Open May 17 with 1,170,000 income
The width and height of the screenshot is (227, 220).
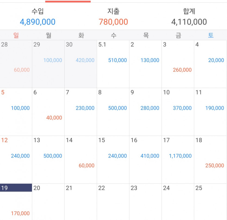178,160
